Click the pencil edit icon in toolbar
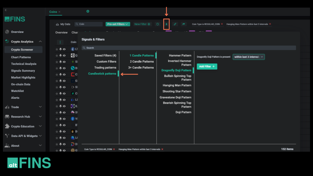 (x=175, y=24)
